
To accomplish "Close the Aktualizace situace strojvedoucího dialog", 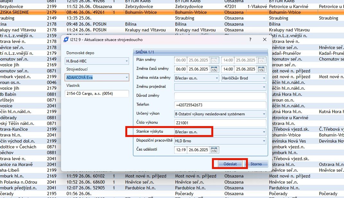I will (265, 39).
